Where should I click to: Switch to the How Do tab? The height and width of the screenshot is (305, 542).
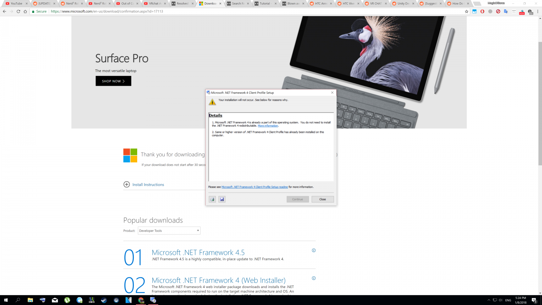pos(458,3)
